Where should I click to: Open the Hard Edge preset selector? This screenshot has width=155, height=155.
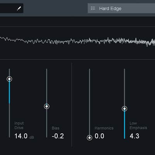121,9
